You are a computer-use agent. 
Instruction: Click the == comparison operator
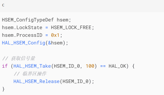pos(103,66)
